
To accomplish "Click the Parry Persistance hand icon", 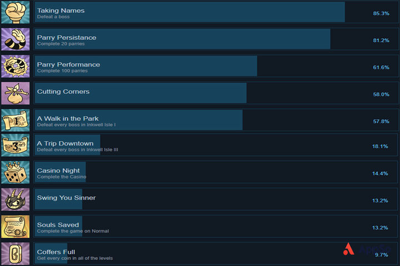I will click(x=16, y=39).
